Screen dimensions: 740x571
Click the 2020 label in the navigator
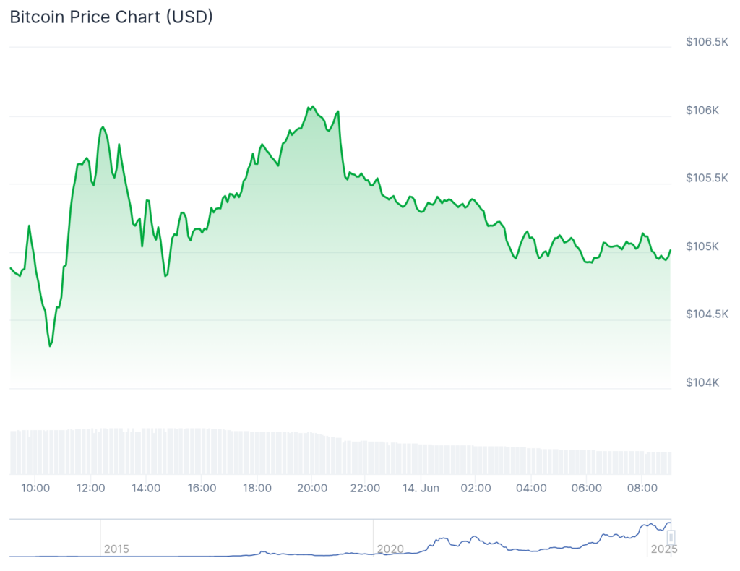coord(390,549)
